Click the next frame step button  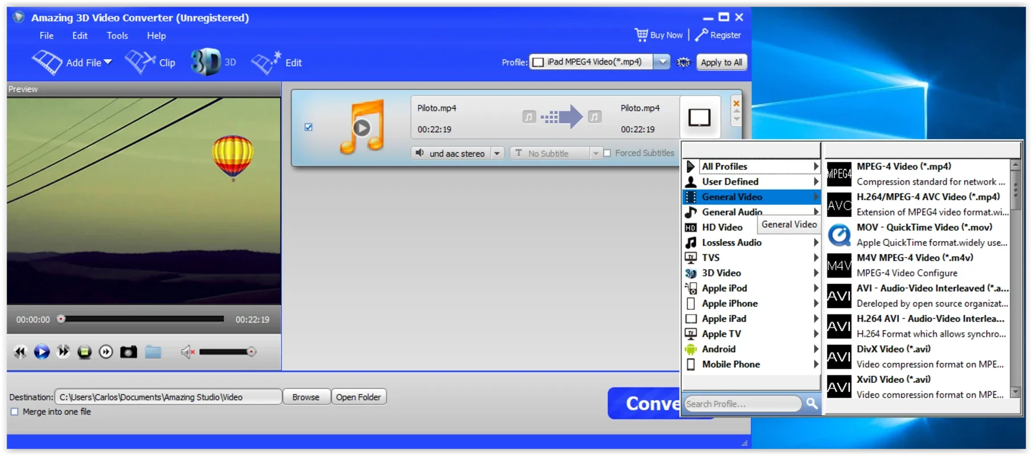coord(106,352)
